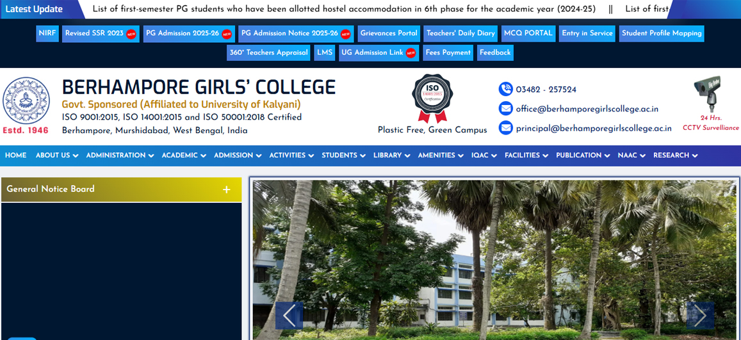Click 24 Hrs. CCTV Survelliance text
The height and width of the screenshot is (340, 741).
(711, 123)
